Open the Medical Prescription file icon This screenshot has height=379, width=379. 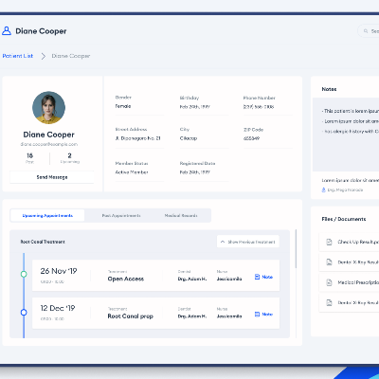click(x=329, y=282)
